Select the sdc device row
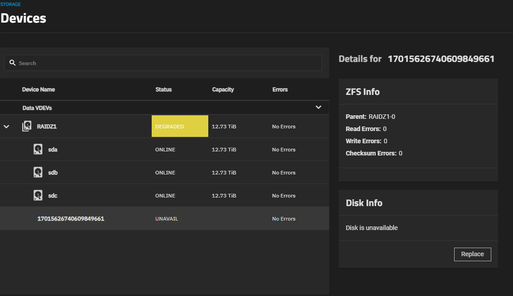The width and height of the screenshot is (513, 296). coord(164,195)
